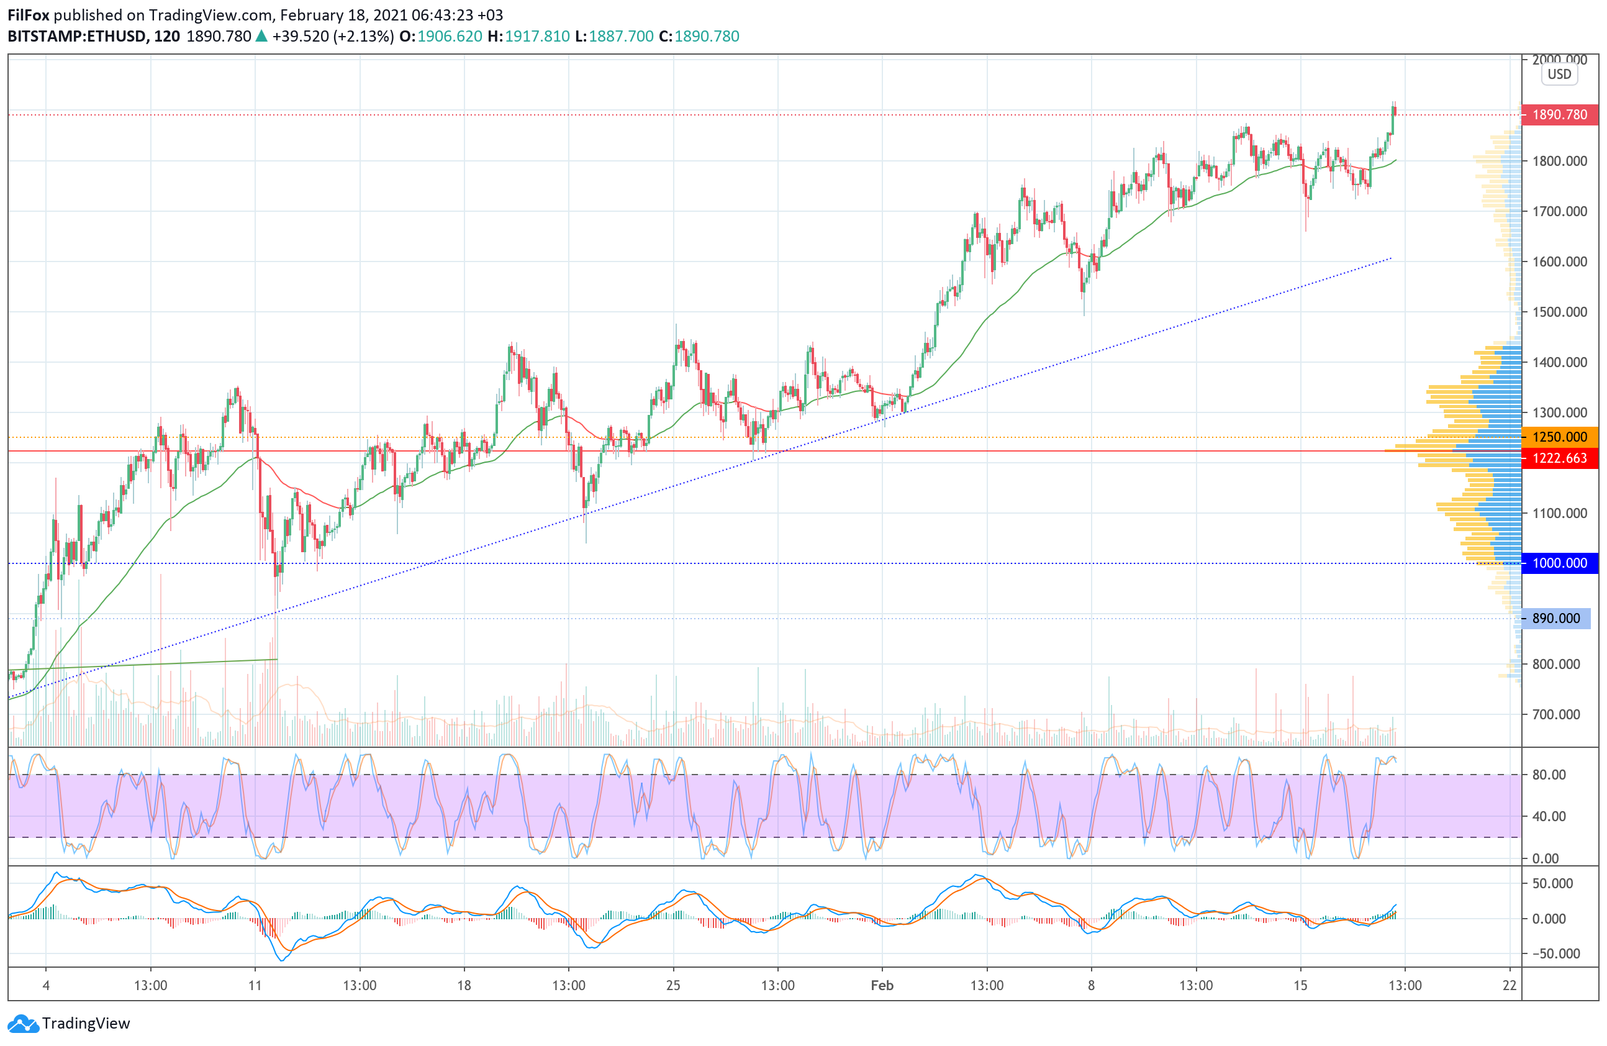
Task: Click the orange 1250.000 price level label
Action: pyautogui.click(x=1559, y=437)
